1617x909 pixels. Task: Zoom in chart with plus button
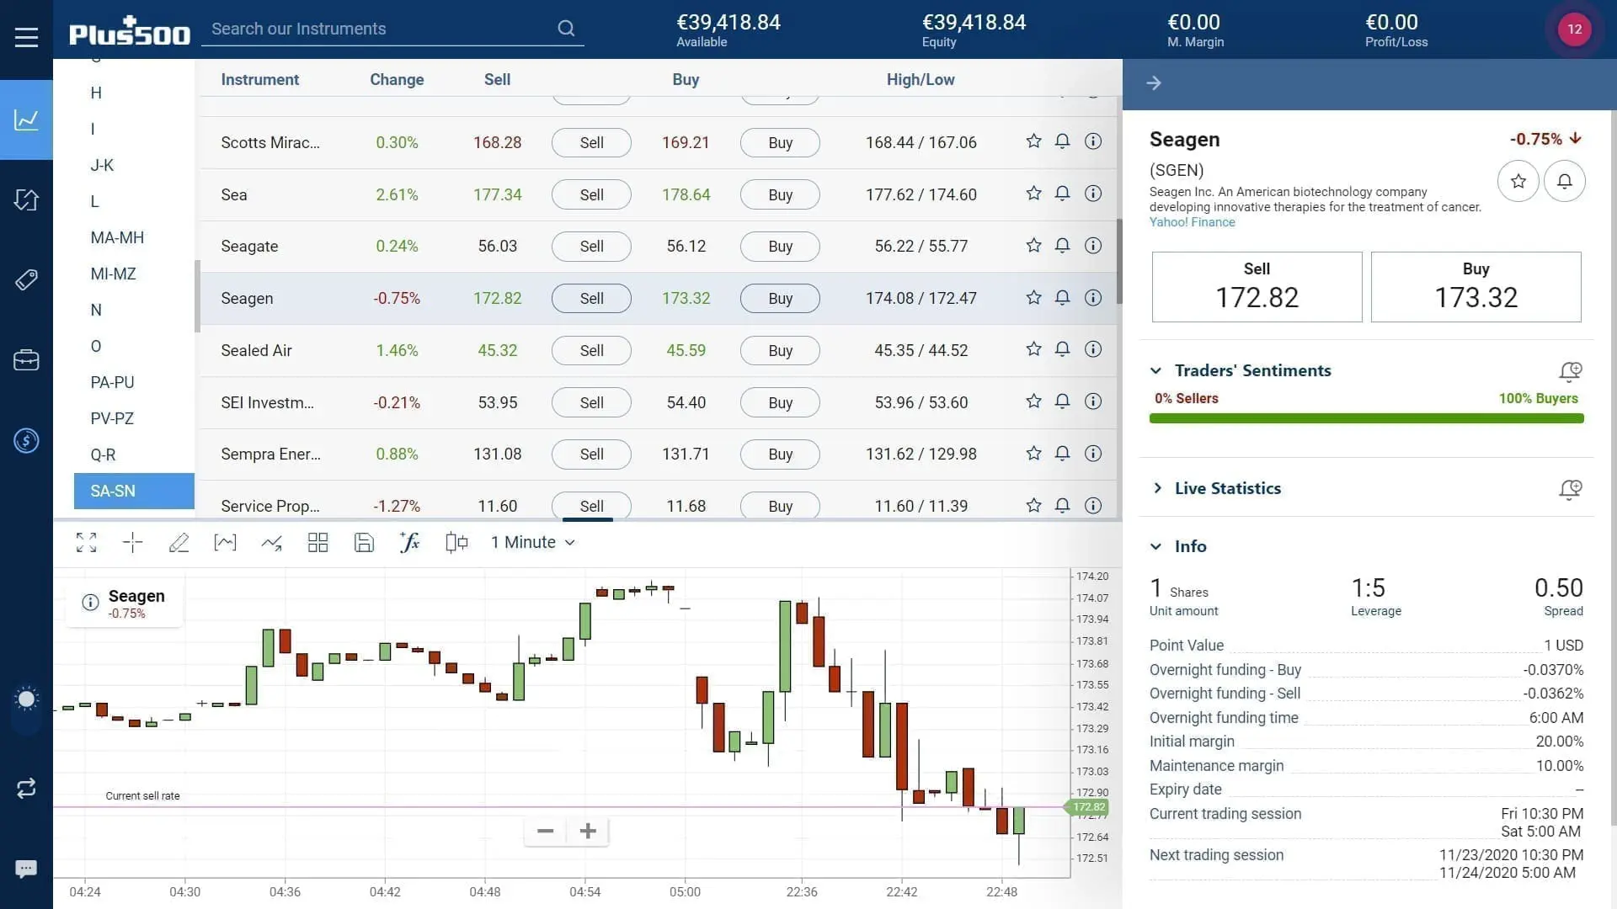click(x=588, y=832)
